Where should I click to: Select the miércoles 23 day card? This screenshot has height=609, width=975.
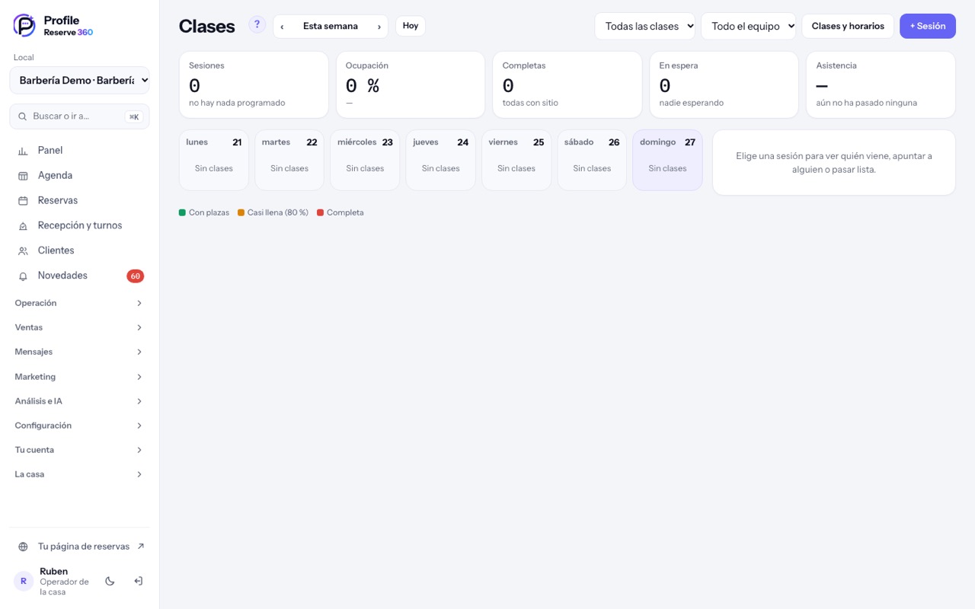(365, 160)
